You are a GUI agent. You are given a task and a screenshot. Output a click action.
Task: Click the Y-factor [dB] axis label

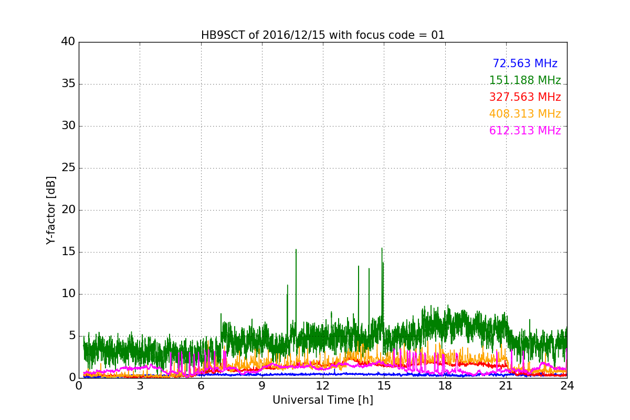[x=51, y=210]
